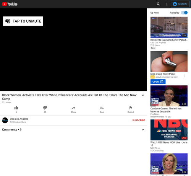The height and width of the screenshot is (176, 191).
Task: Toggle the Autoplay switch
Action: (x=184, y=13)
